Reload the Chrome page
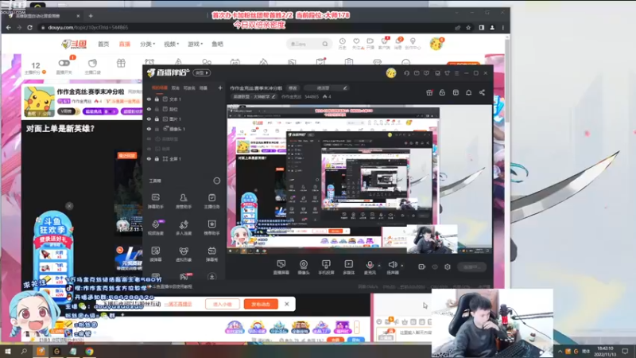The height and width of the screenshot is (358, 636). [x=29, y=27]
